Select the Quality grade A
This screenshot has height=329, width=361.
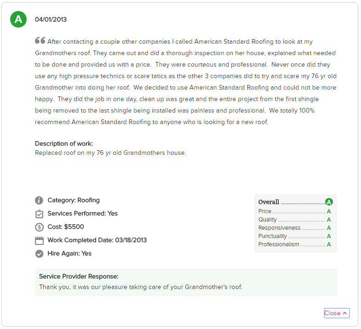tap(329, 220)
